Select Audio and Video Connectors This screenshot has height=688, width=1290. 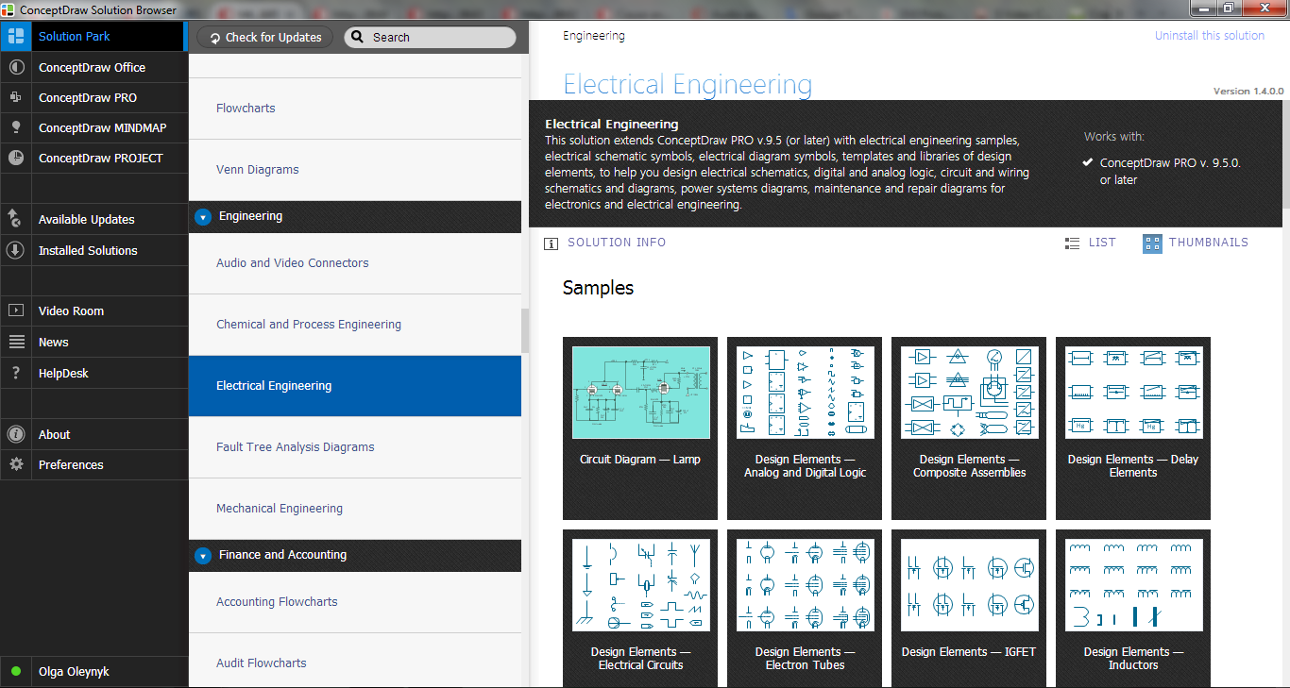tap(355, 263)
